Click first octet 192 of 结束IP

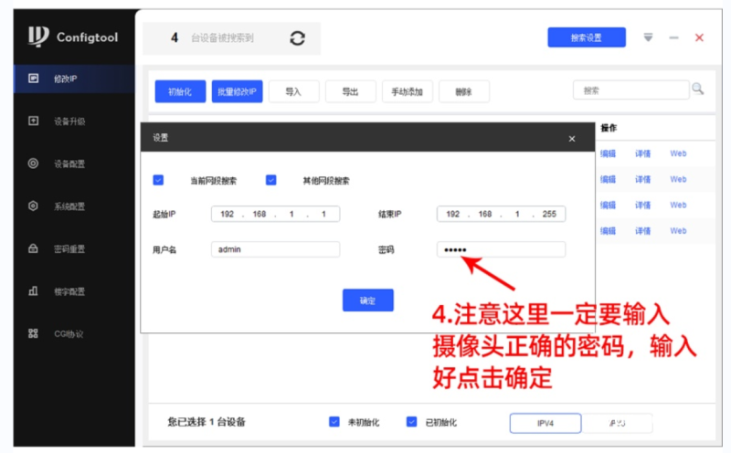point(452,214)
